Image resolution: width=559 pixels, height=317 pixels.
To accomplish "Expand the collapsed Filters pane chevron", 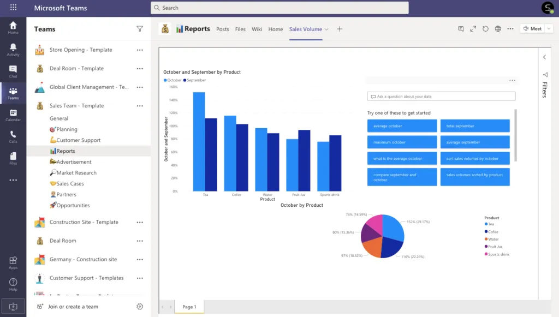I will [x=544, y=57].
